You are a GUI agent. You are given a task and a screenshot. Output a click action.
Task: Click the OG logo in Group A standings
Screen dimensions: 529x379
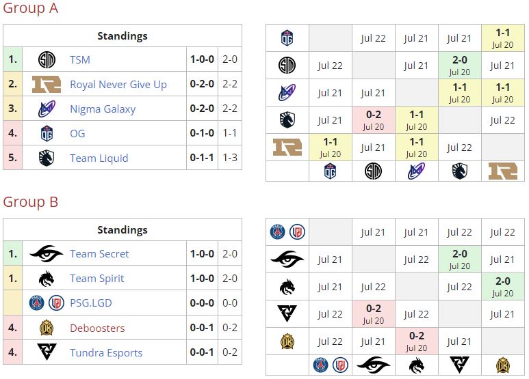pyautogui.click(x=47, y=134)
